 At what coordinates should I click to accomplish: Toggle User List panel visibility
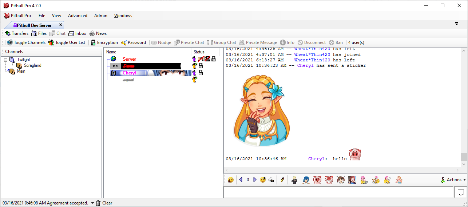67,42
